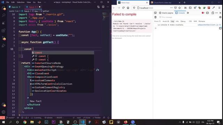The height and width of the screenshot is (125, 223).
Task: Click Firefox reload page button
Action: (123, 8)
